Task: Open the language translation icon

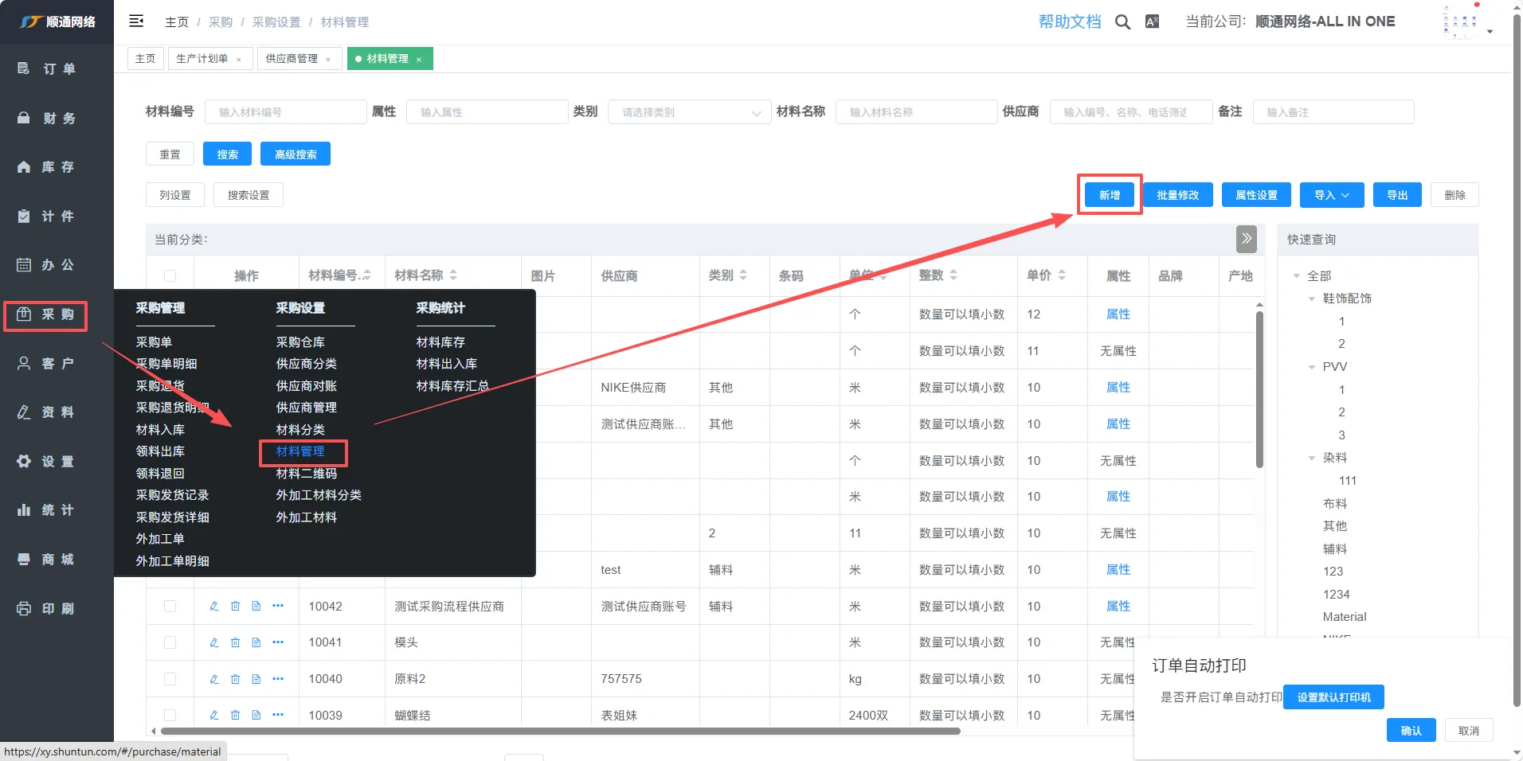Action: coord(1152,22)
